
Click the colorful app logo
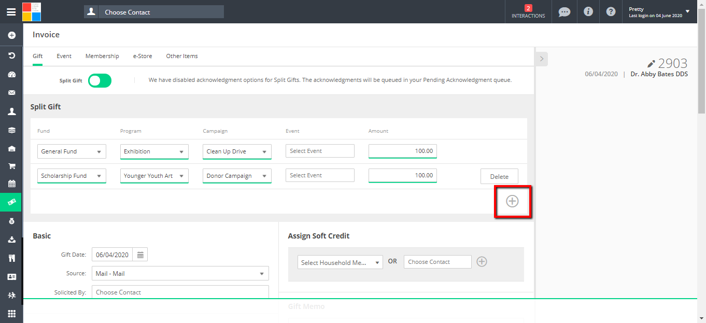coord(32,11)
